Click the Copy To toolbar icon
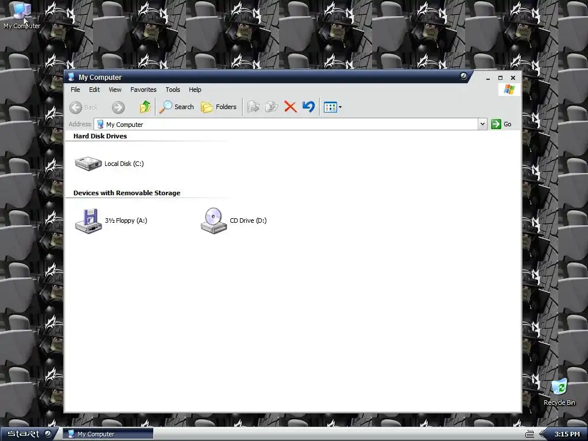 272,107
